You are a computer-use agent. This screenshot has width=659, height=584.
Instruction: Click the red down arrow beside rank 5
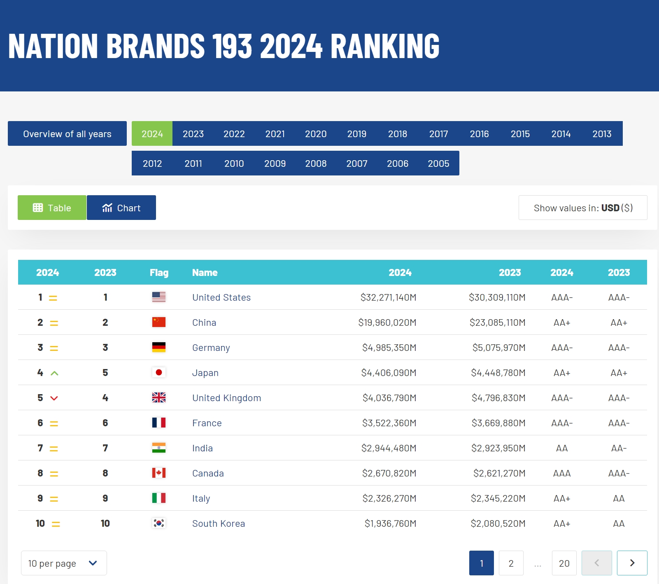pyautogui.click(x=54, y=398)
